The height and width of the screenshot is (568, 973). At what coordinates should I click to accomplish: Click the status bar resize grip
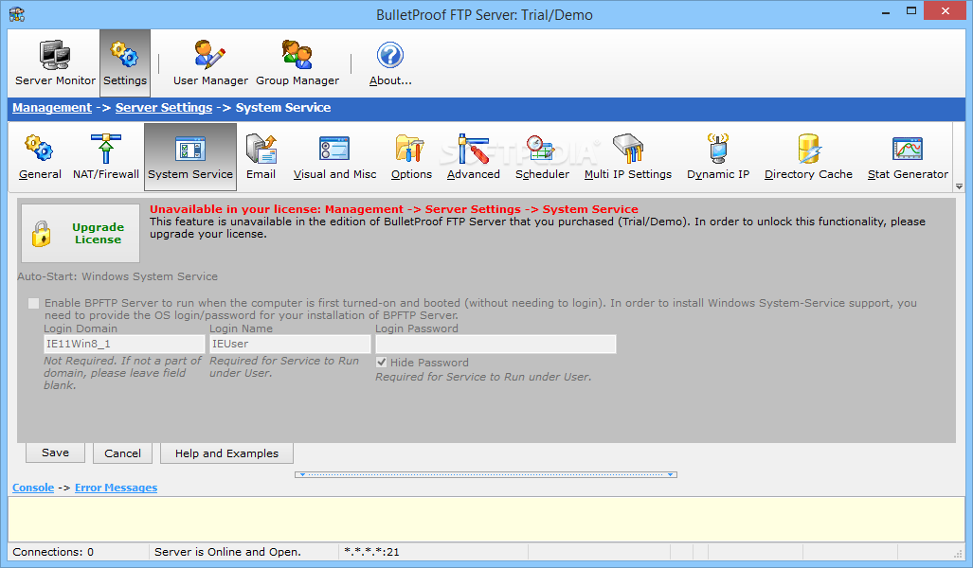pos(958,553)
